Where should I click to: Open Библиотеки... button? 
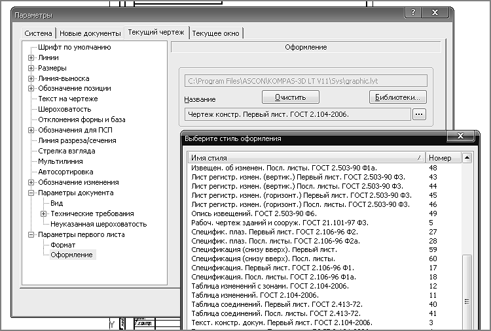397,97
